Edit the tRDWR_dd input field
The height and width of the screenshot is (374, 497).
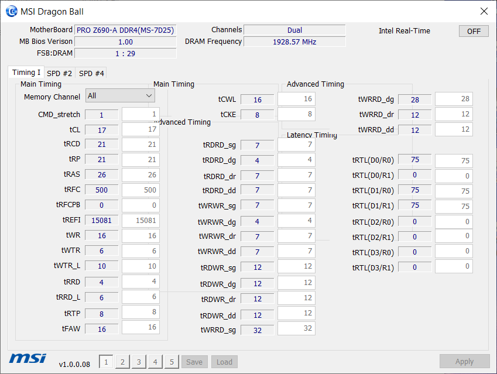(x=296, y=313)
